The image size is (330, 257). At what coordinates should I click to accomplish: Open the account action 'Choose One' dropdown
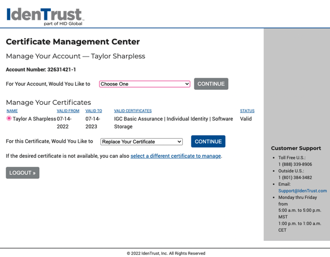pyautogui.click(x=145, y=84)
